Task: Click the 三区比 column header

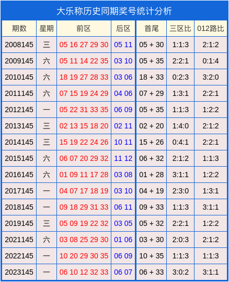Action: pyautogui.click(x=180, y=28)
